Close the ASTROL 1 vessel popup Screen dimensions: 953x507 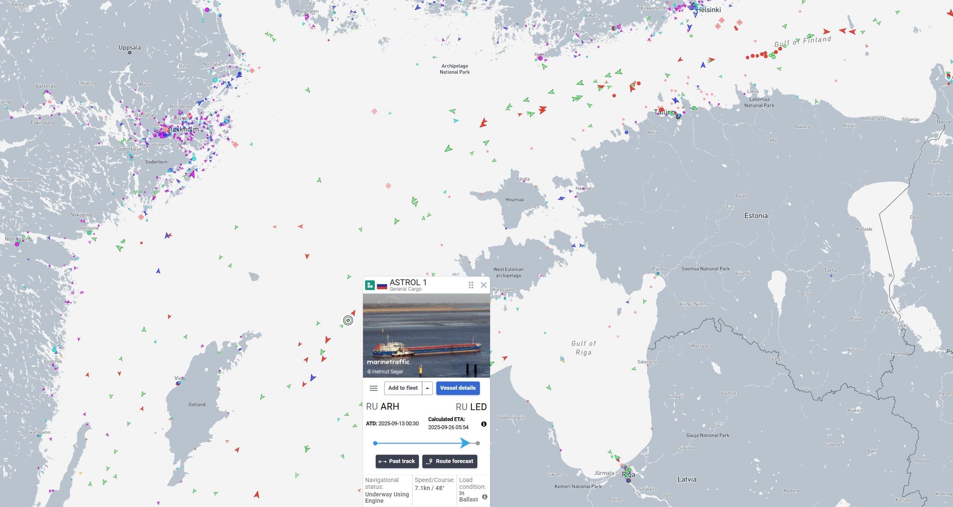tap(484, 285)
